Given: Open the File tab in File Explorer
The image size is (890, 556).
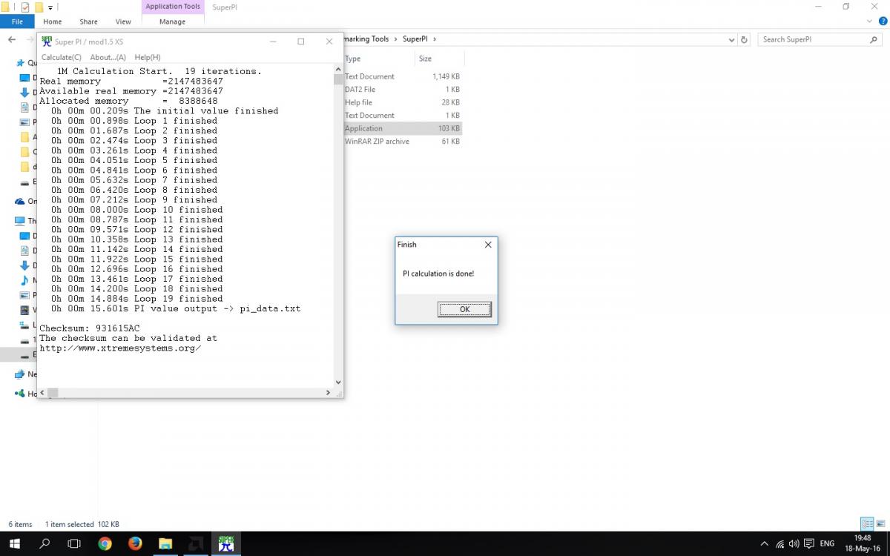Looking at the screenshot, I should [17, 21].
